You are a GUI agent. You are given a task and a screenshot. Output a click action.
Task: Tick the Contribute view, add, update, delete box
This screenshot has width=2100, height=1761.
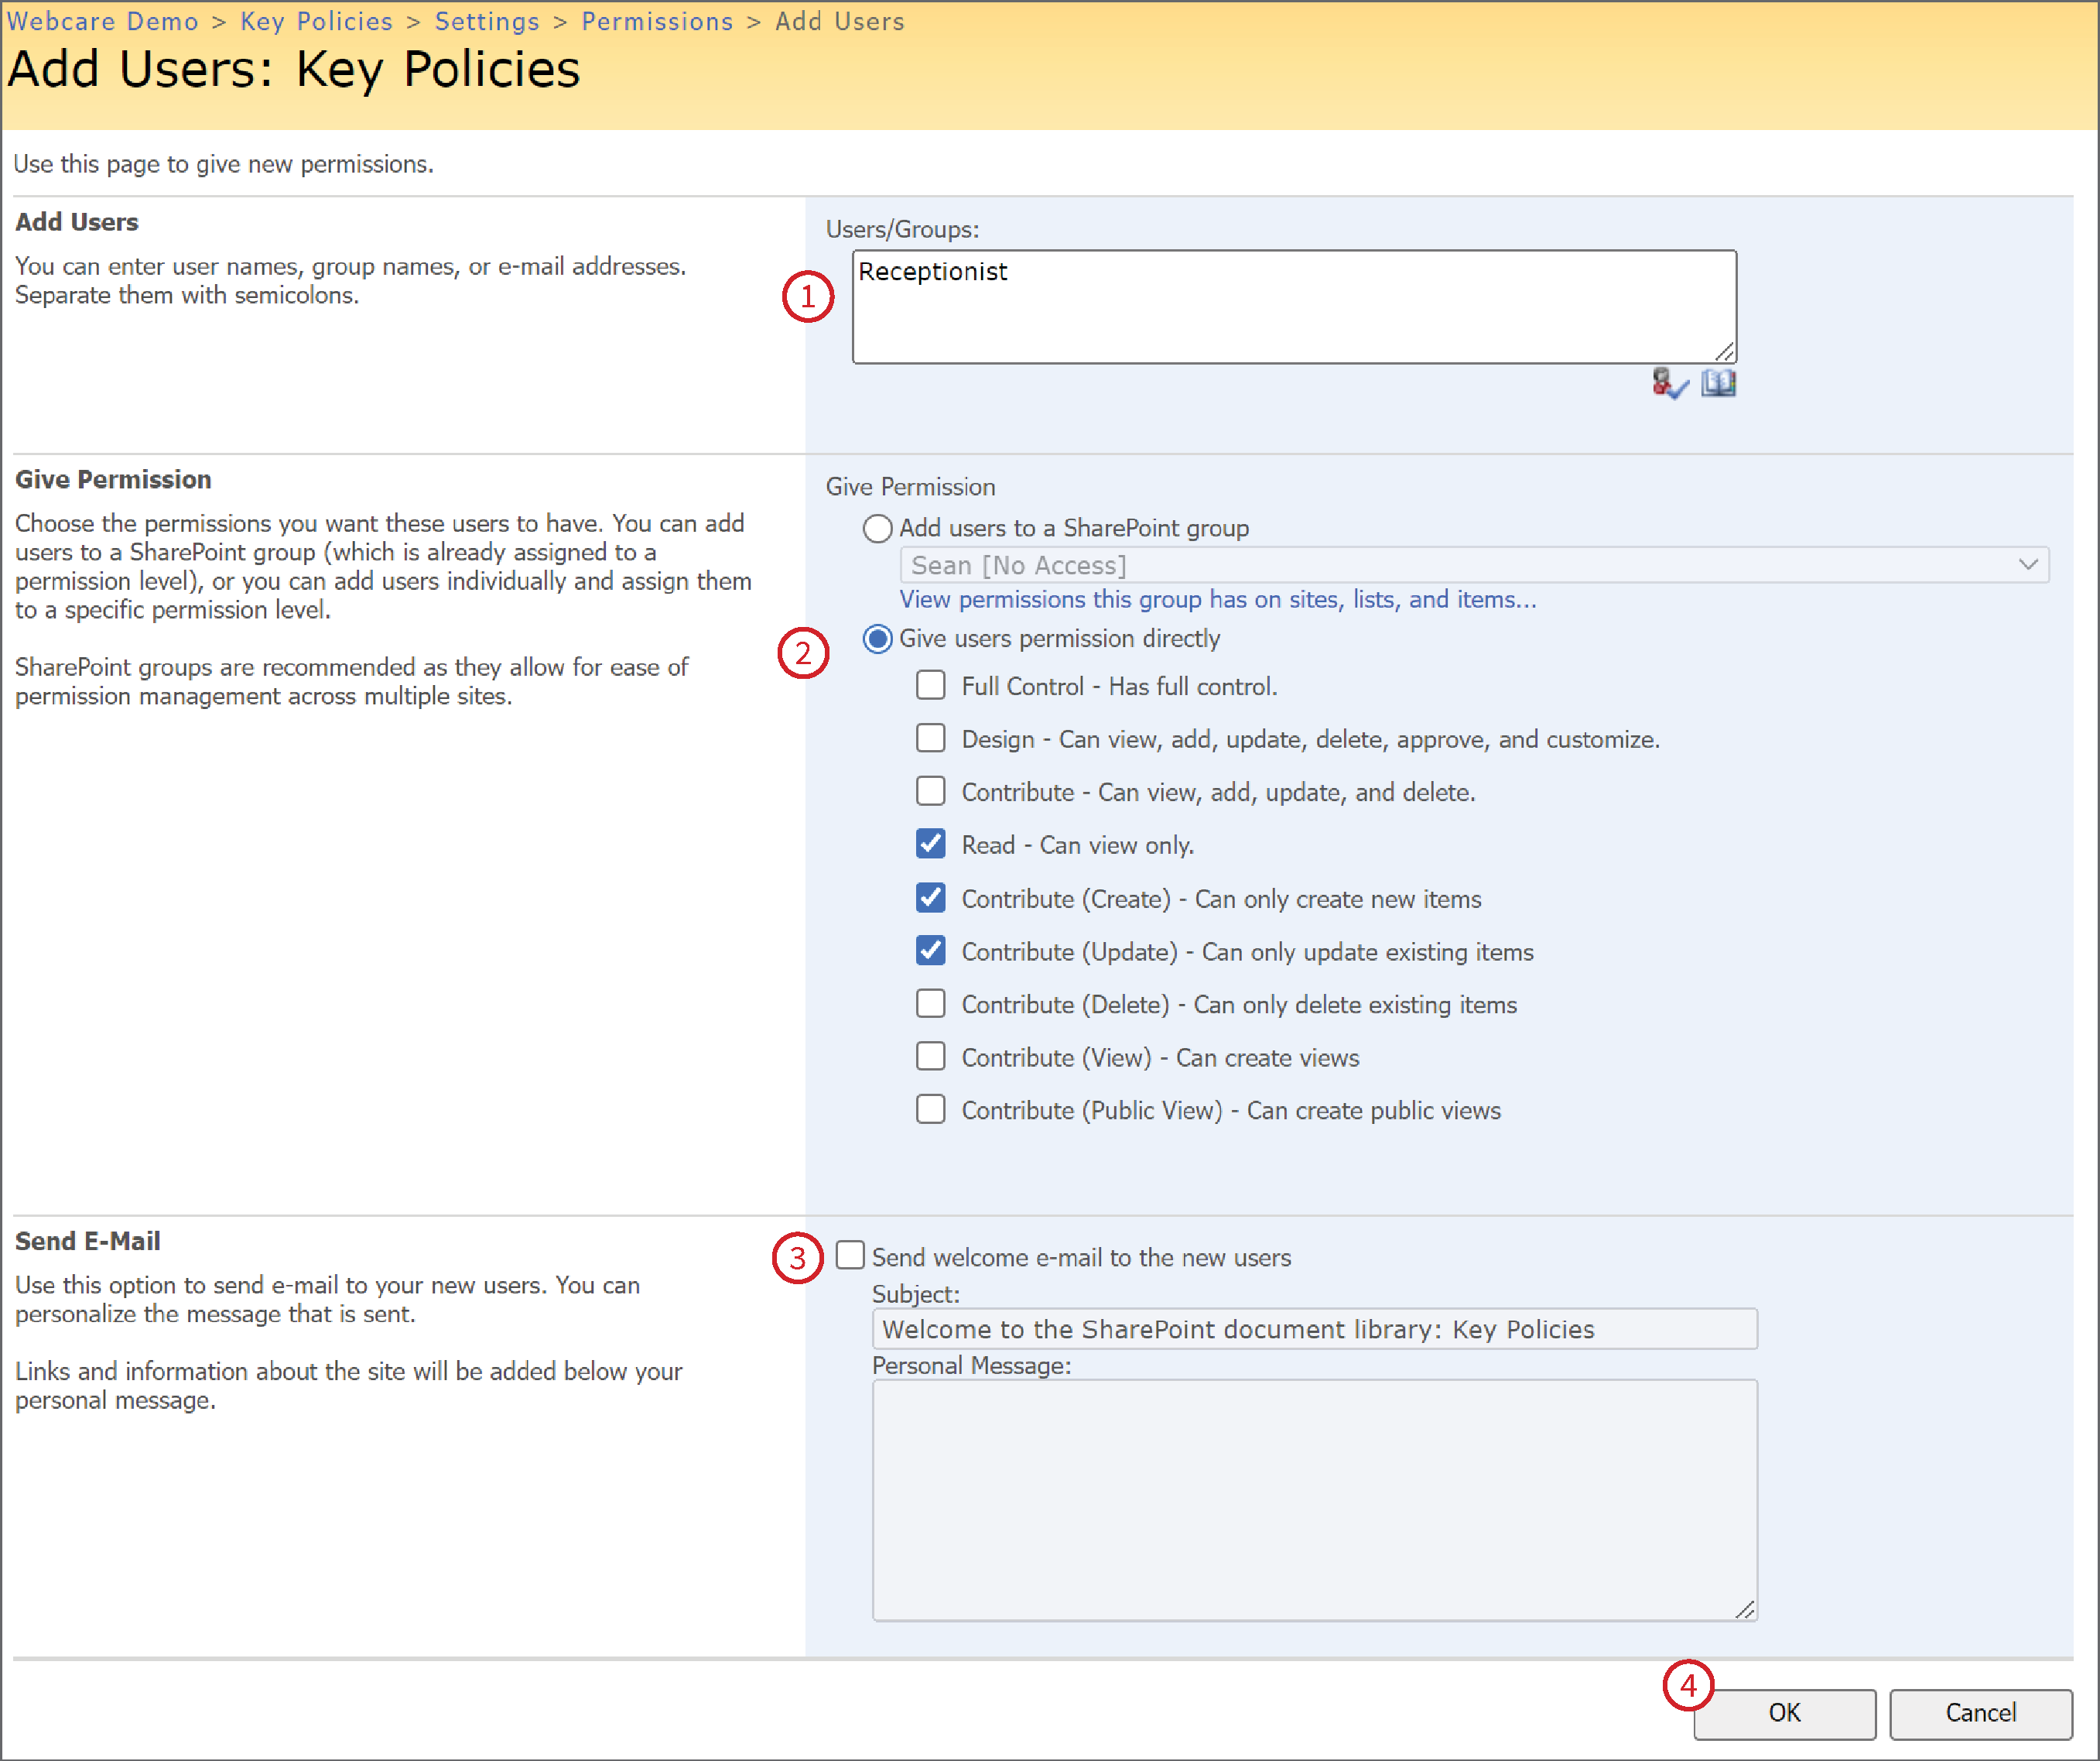[930, 791]
